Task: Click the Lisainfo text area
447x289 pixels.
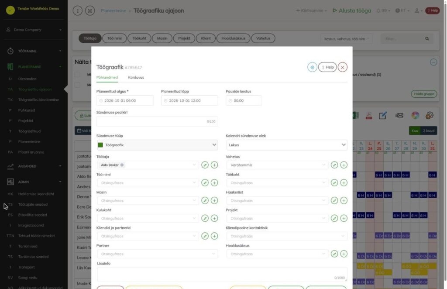Action: click(x=222, y=274)
